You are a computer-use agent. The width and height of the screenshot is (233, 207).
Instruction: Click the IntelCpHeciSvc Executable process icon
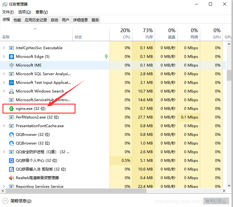tap(11, 48)
